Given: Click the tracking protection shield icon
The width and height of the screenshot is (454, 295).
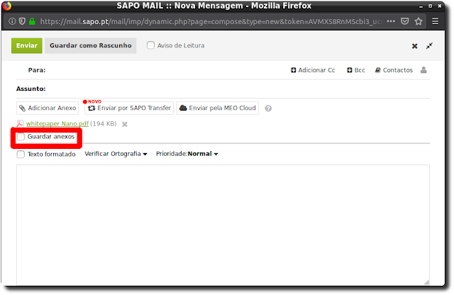Looking at the screenshot, I should [x=22, y=21].
